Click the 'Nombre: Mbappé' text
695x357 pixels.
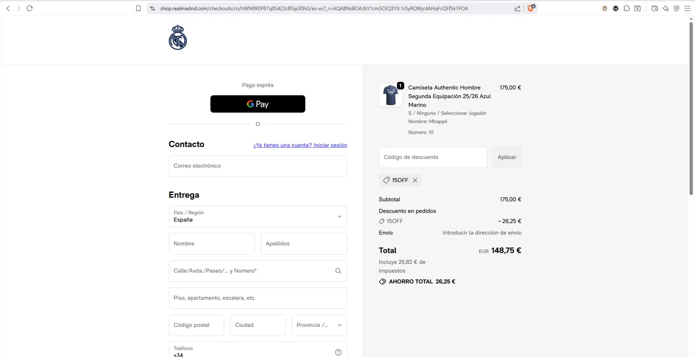pos(428,121)
